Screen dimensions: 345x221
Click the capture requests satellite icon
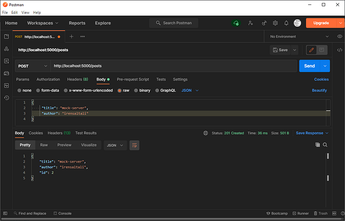click(264, 23)
